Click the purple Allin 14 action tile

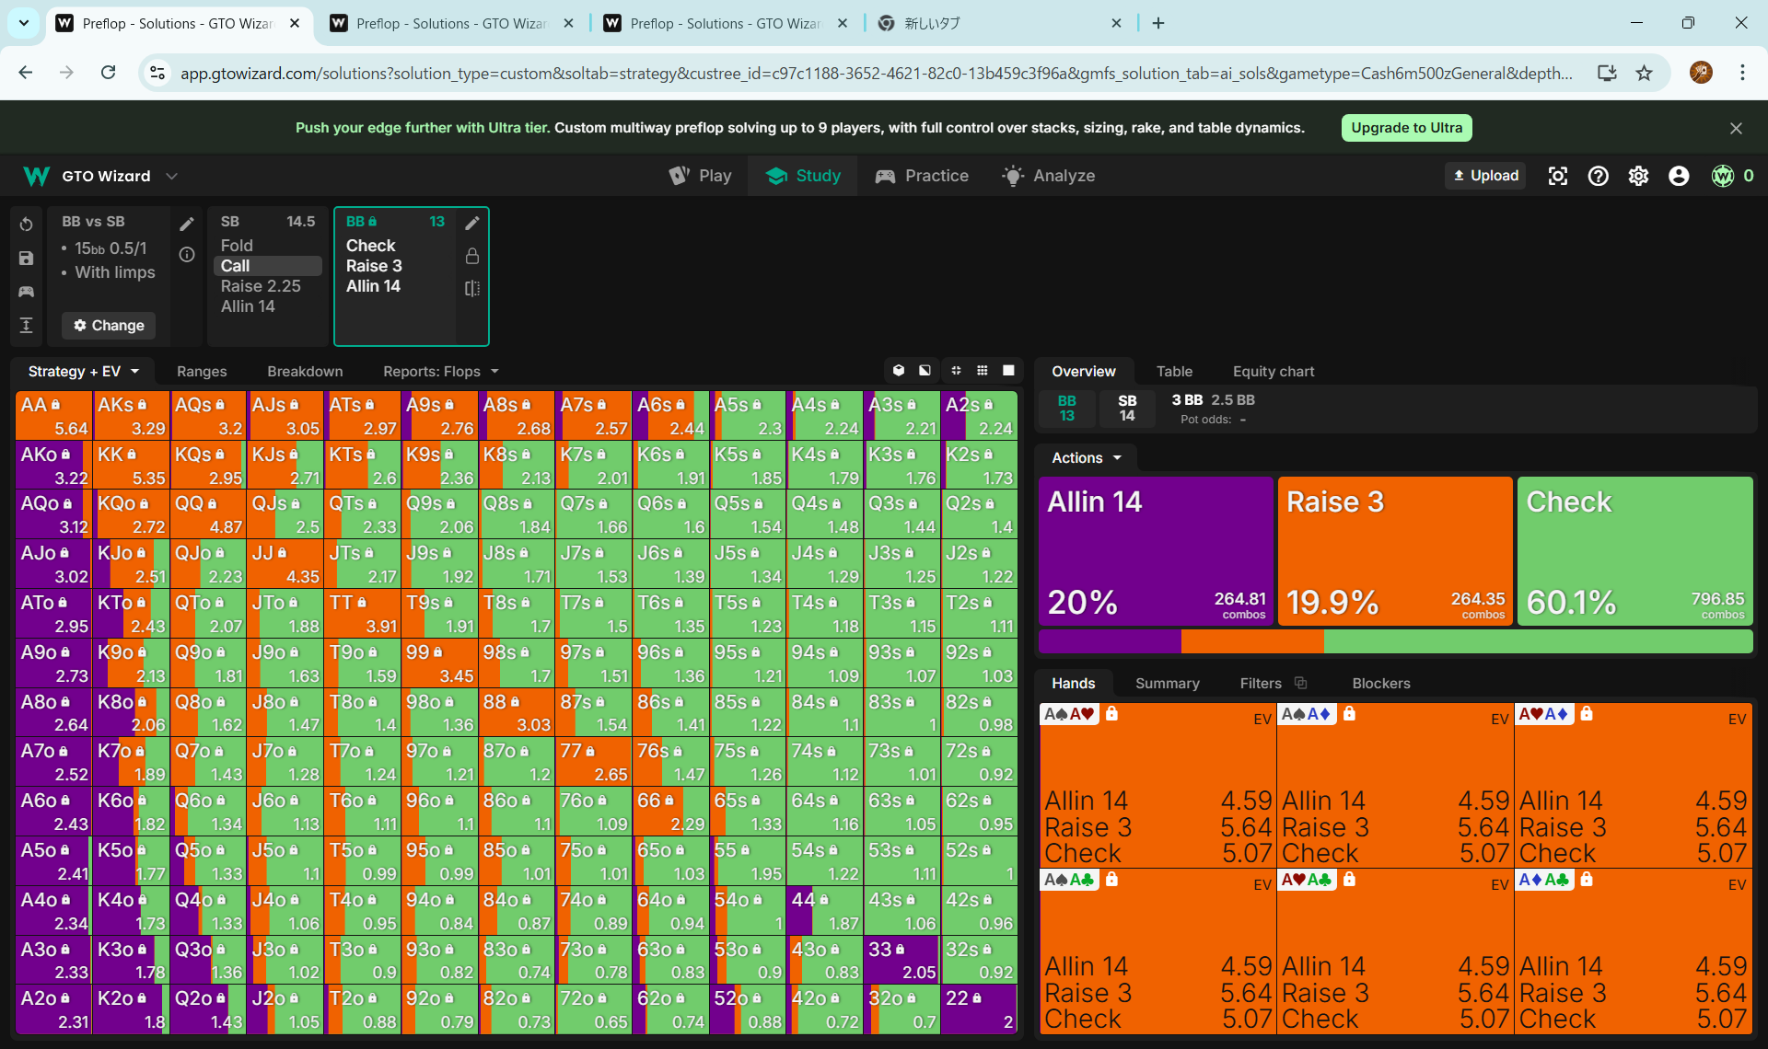coord(1156,550)
